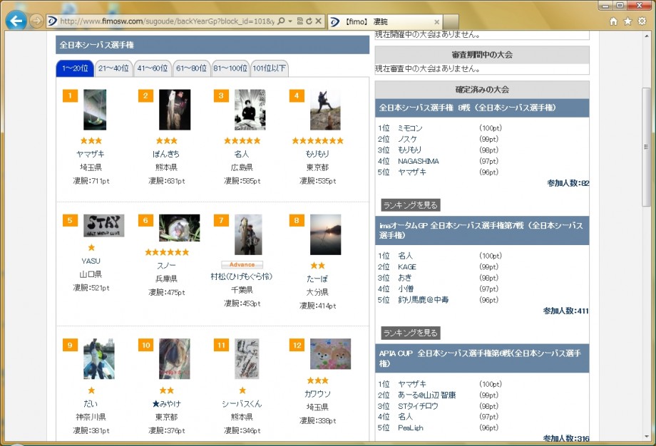Screen dimensions: 656x446
Task: Open rank 8 たーぼ's sunset thumbnail
Action: click(x=325, y=234)
